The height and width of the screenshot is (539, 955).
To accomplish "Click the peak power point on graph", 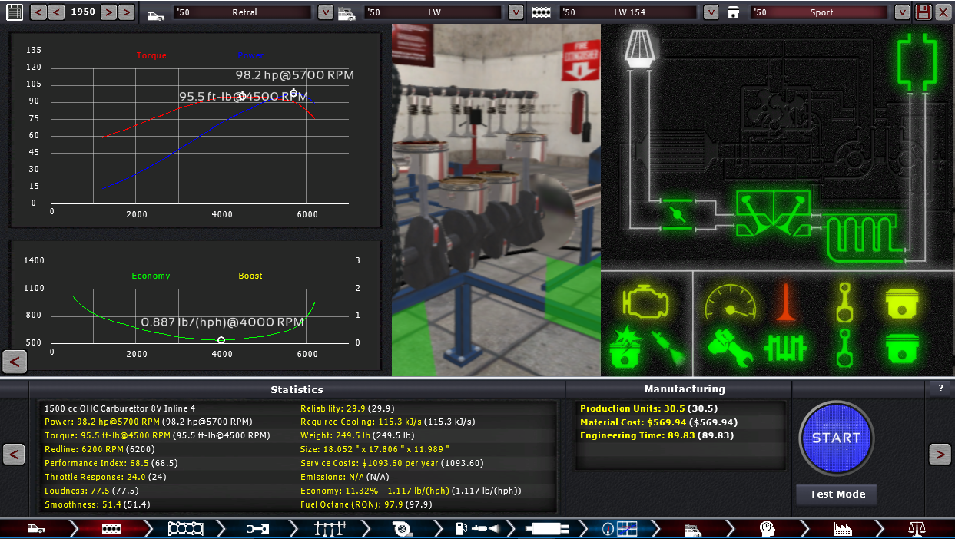I will [x=293, y=93].
